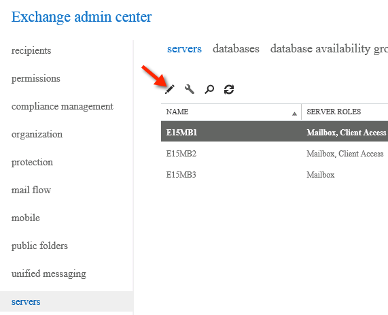Select the E15MB2 server row
The image size is (388, 315).
(x=275, y=154)
